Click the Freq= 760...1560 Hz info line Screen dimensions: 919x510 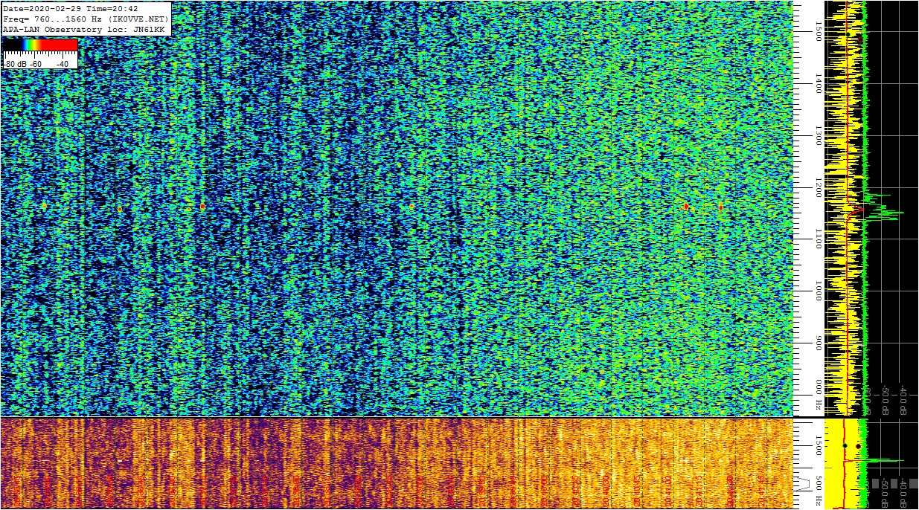[x=87, y=19]
